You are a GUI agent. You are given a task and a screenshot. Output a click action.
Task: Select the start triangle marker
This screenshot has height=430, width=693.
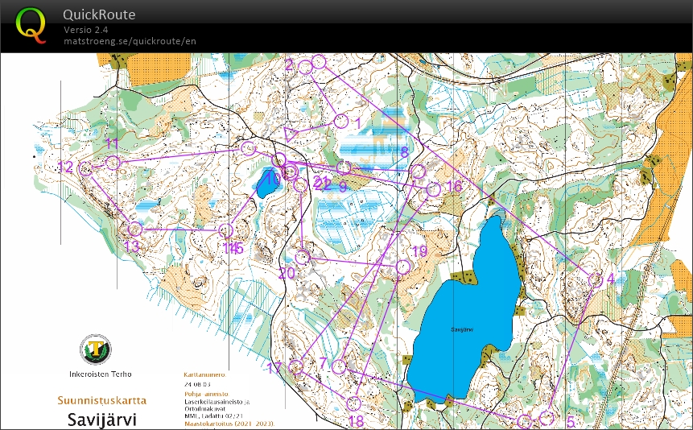(x=292, y=134)
